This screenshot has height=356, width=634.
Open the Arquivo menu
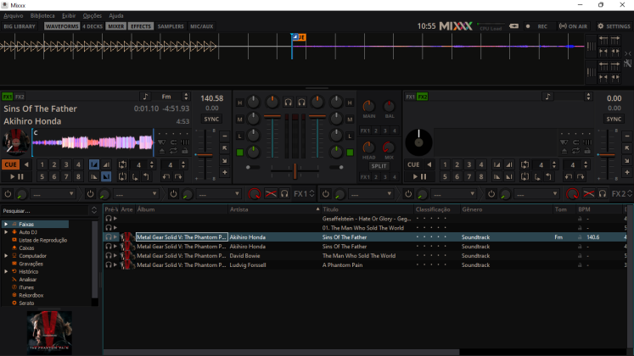pos(14,16)
